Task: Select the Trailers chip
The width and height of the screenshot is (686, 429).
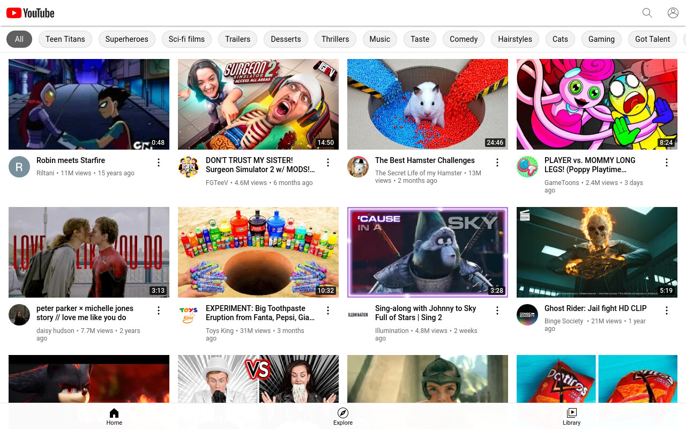Action: pos(238,39)
